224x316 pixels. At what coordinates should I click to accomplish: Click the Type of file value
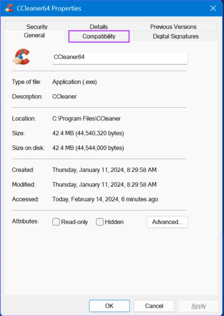(74, 81)
